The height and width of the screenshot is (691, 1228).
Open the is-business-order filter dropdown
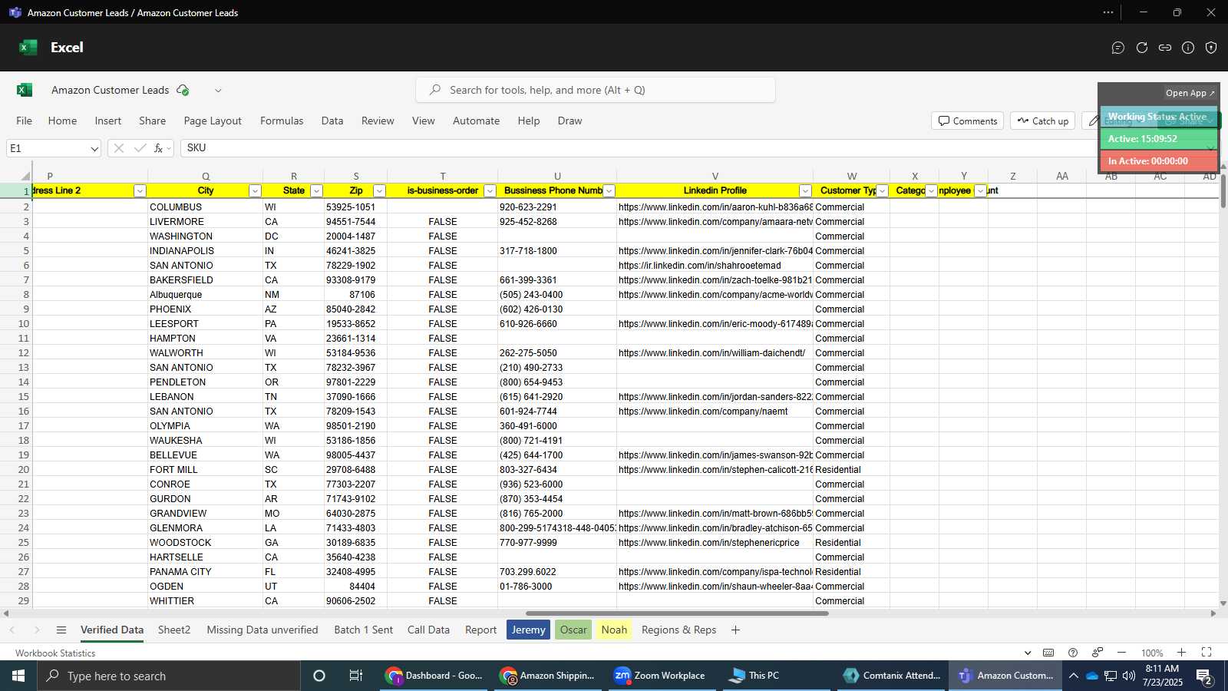(x=490, y=190)
